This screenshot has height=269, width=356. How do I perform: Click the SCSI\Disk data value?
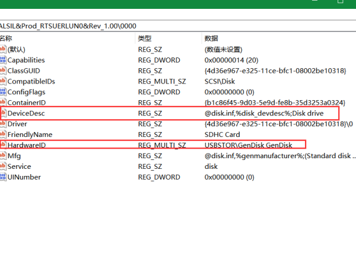(x=221, y=81)
